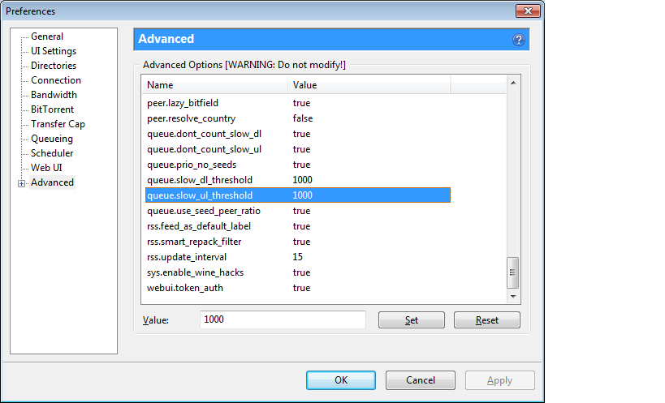Sort list by Value column header

point(369,85)
